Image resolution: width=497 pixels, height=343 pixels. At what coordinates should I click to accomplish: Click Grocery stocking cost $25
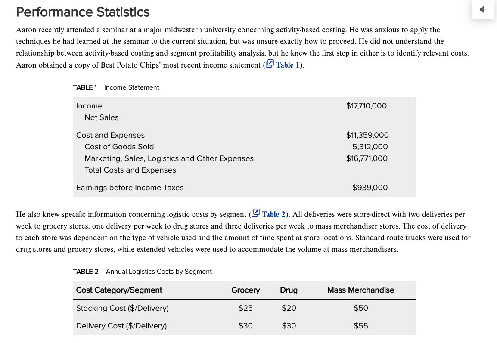[245, 308]
